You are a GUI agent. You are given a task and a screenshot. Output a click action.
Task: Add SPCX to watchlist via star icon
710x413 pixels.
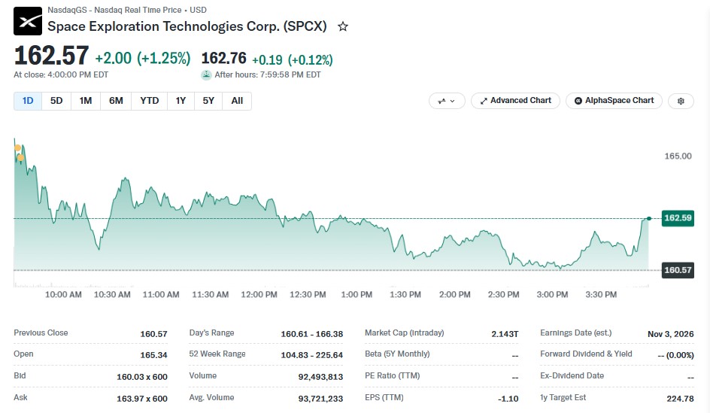pos(343,27)
